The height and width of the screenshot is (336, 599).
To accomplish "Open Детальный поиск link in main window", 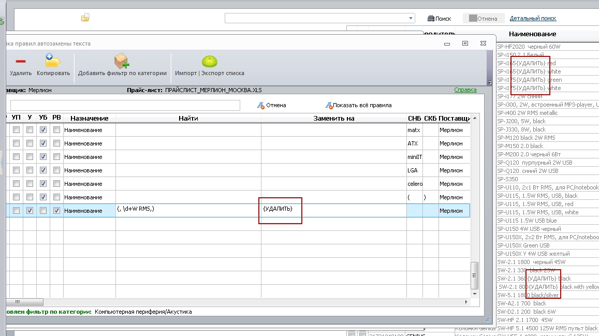I will [x=533, y=18].
